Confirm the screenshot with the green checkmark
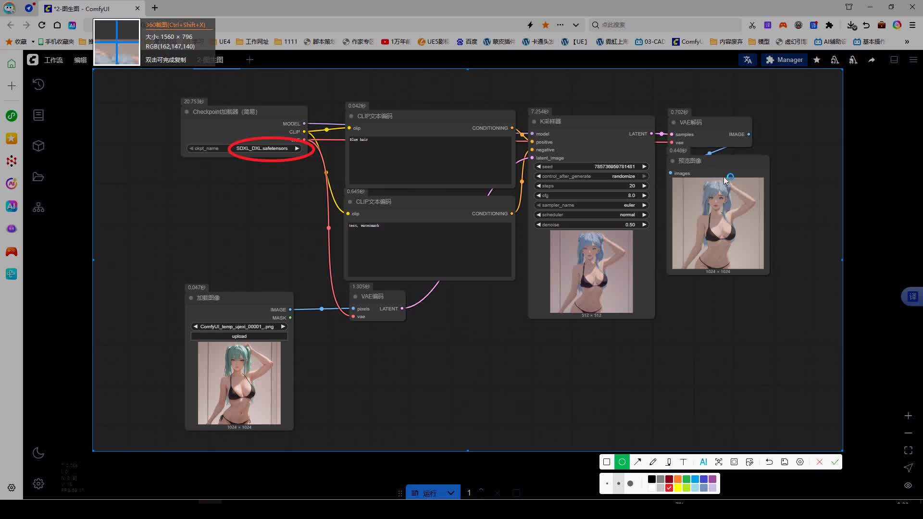 (x=835, y=462)
